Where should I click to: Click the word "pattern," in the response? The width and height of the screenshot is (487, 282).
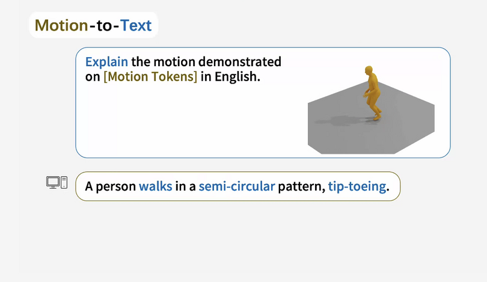pyautogui.click(x=302, y=186)
